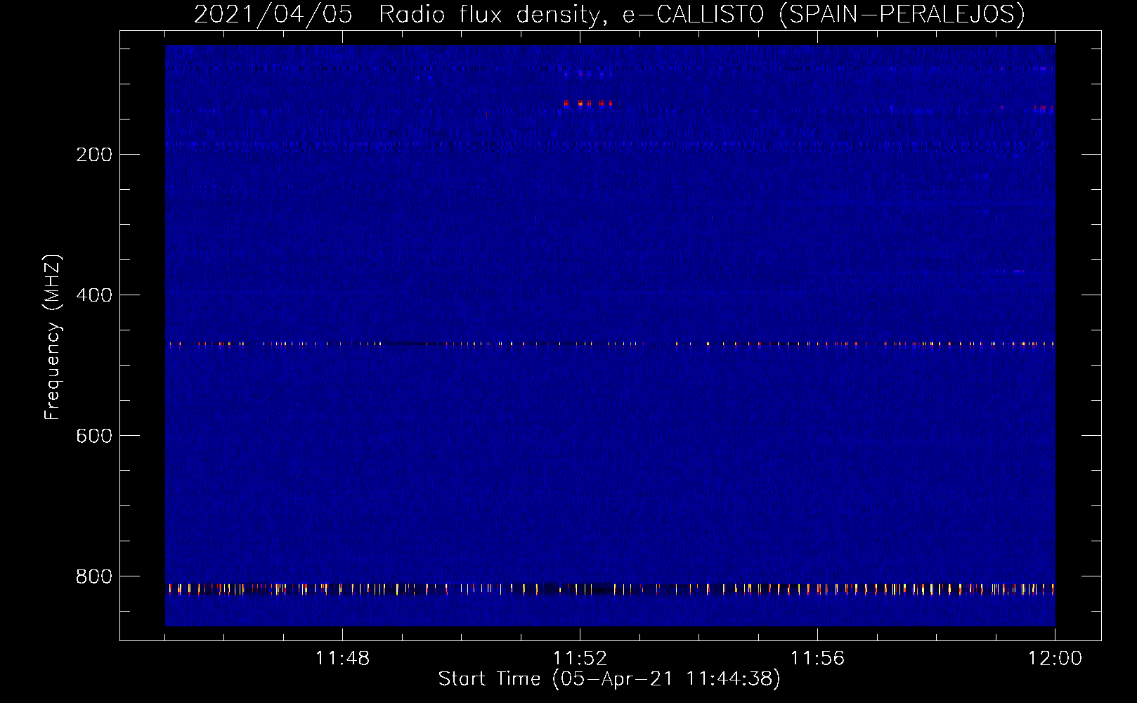
Task: Select the 800 MHz frequency tick label
Action: [94, 576]
